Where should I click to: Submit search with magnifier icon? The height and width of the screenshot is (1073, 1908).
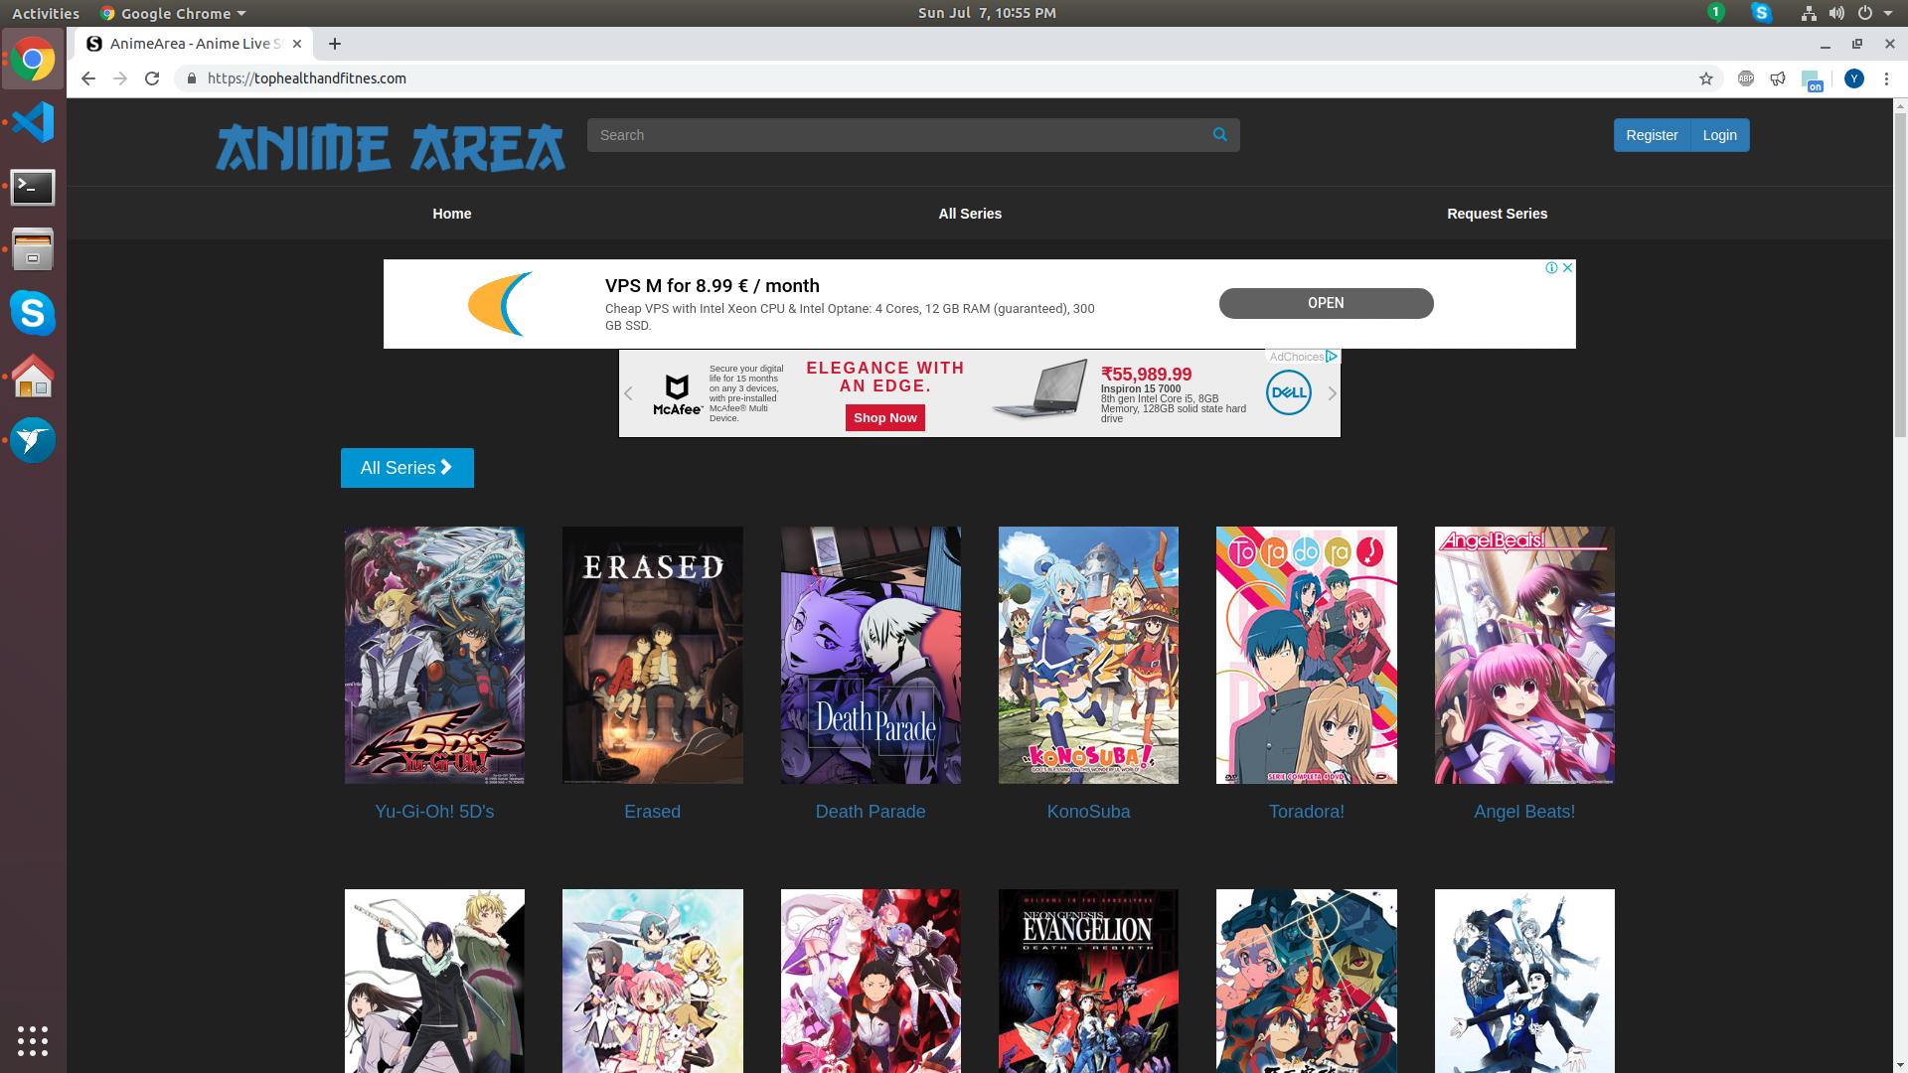click(x=1219, y=134)
